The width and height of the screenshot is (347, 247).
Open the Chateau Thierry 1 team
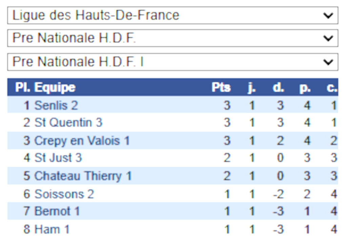(83, 176)
